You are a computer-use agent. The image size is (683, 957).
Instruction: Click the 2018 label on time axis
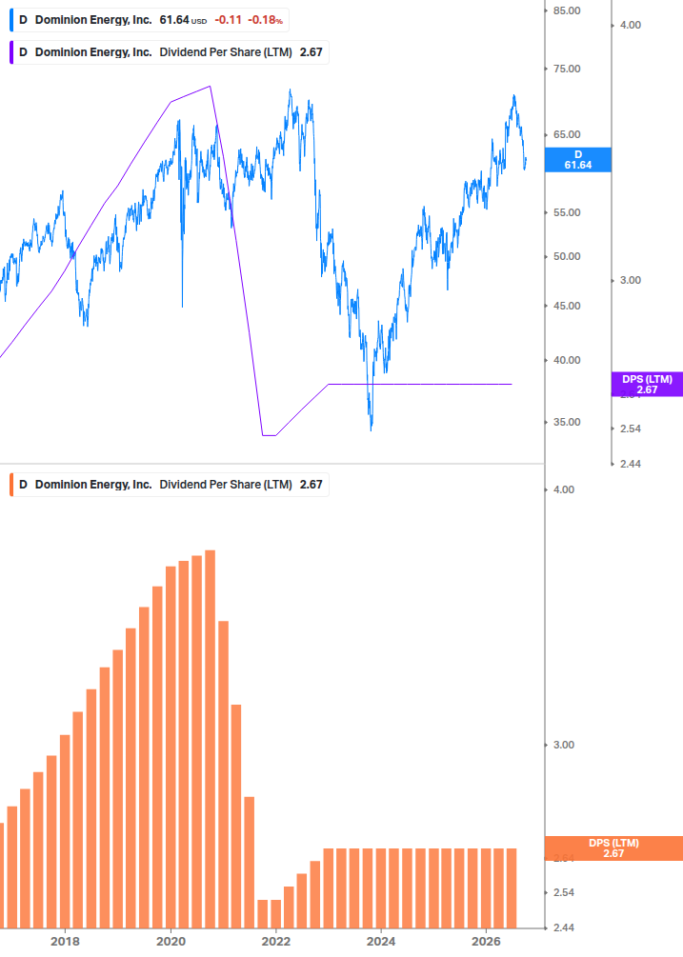66,941
